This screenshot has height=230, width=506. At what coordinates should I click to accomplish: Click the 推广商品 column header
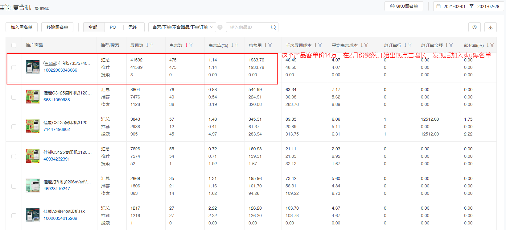(x=34, y=45)
